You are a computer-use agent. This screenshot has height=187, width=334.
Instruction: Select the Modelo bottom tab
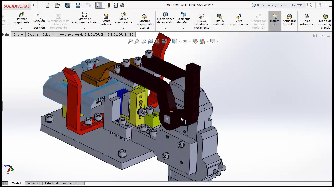17,183
